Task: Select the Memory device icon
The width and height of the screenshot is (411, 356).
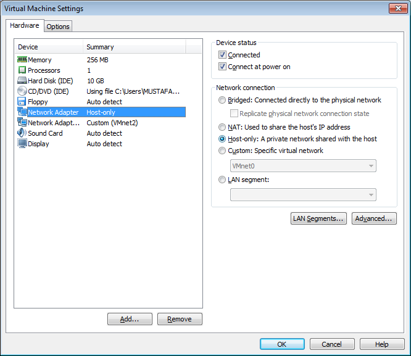Action: point(22,59)
